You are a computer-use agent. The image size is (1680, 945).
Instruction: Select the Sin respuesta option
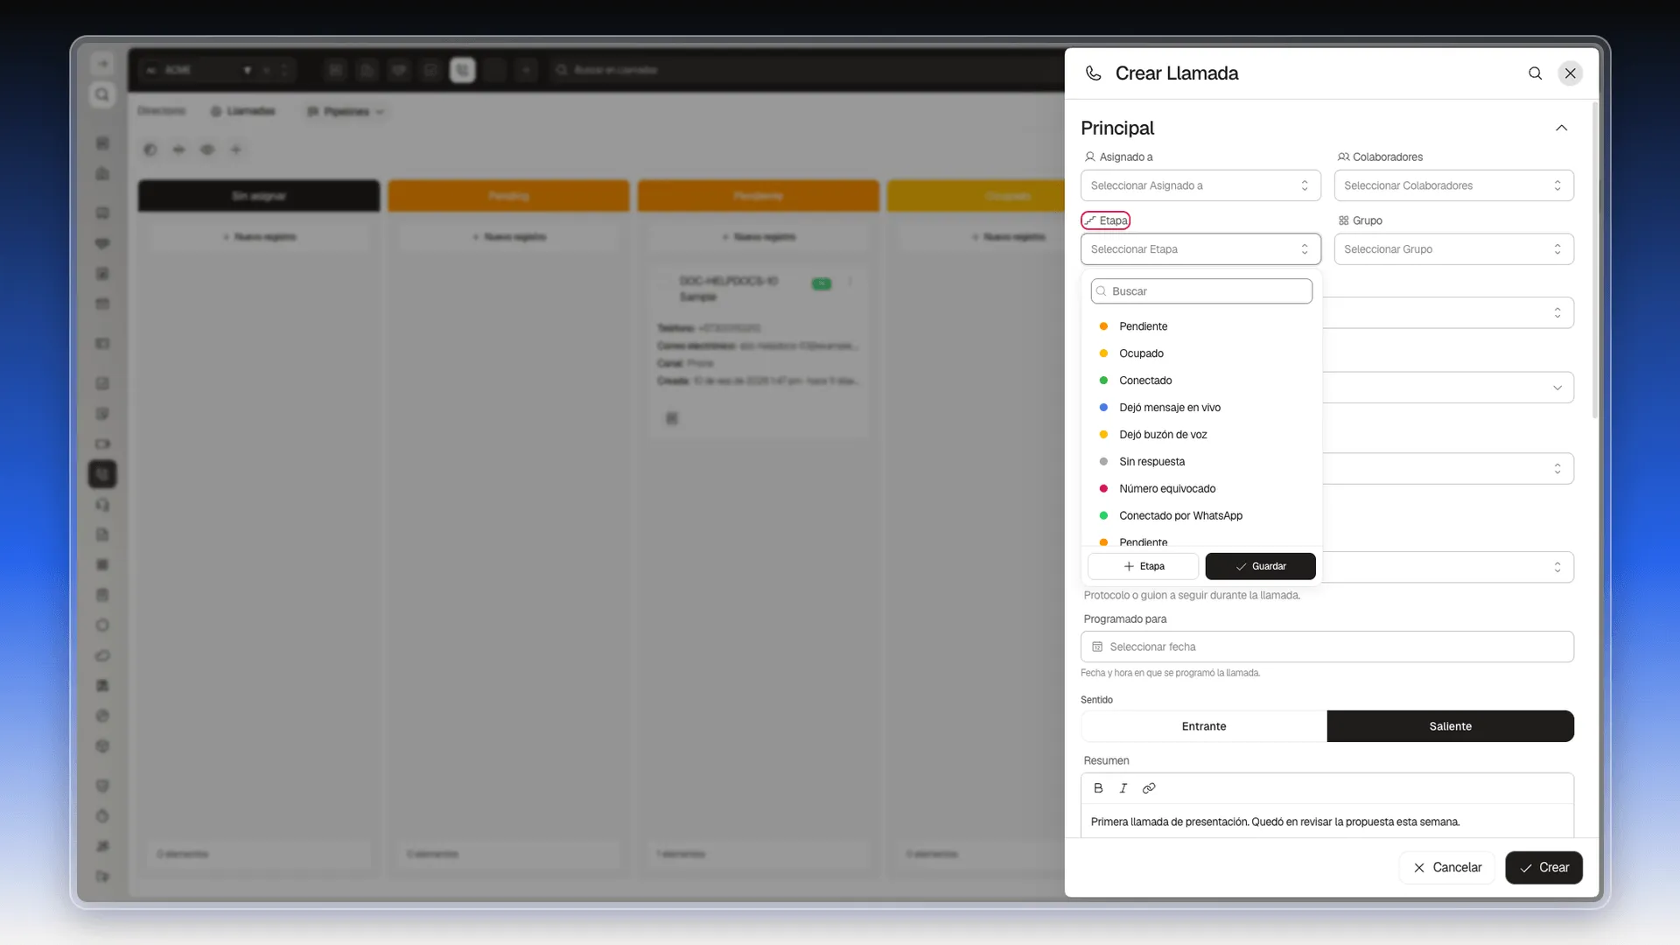tap(1201, 462)
